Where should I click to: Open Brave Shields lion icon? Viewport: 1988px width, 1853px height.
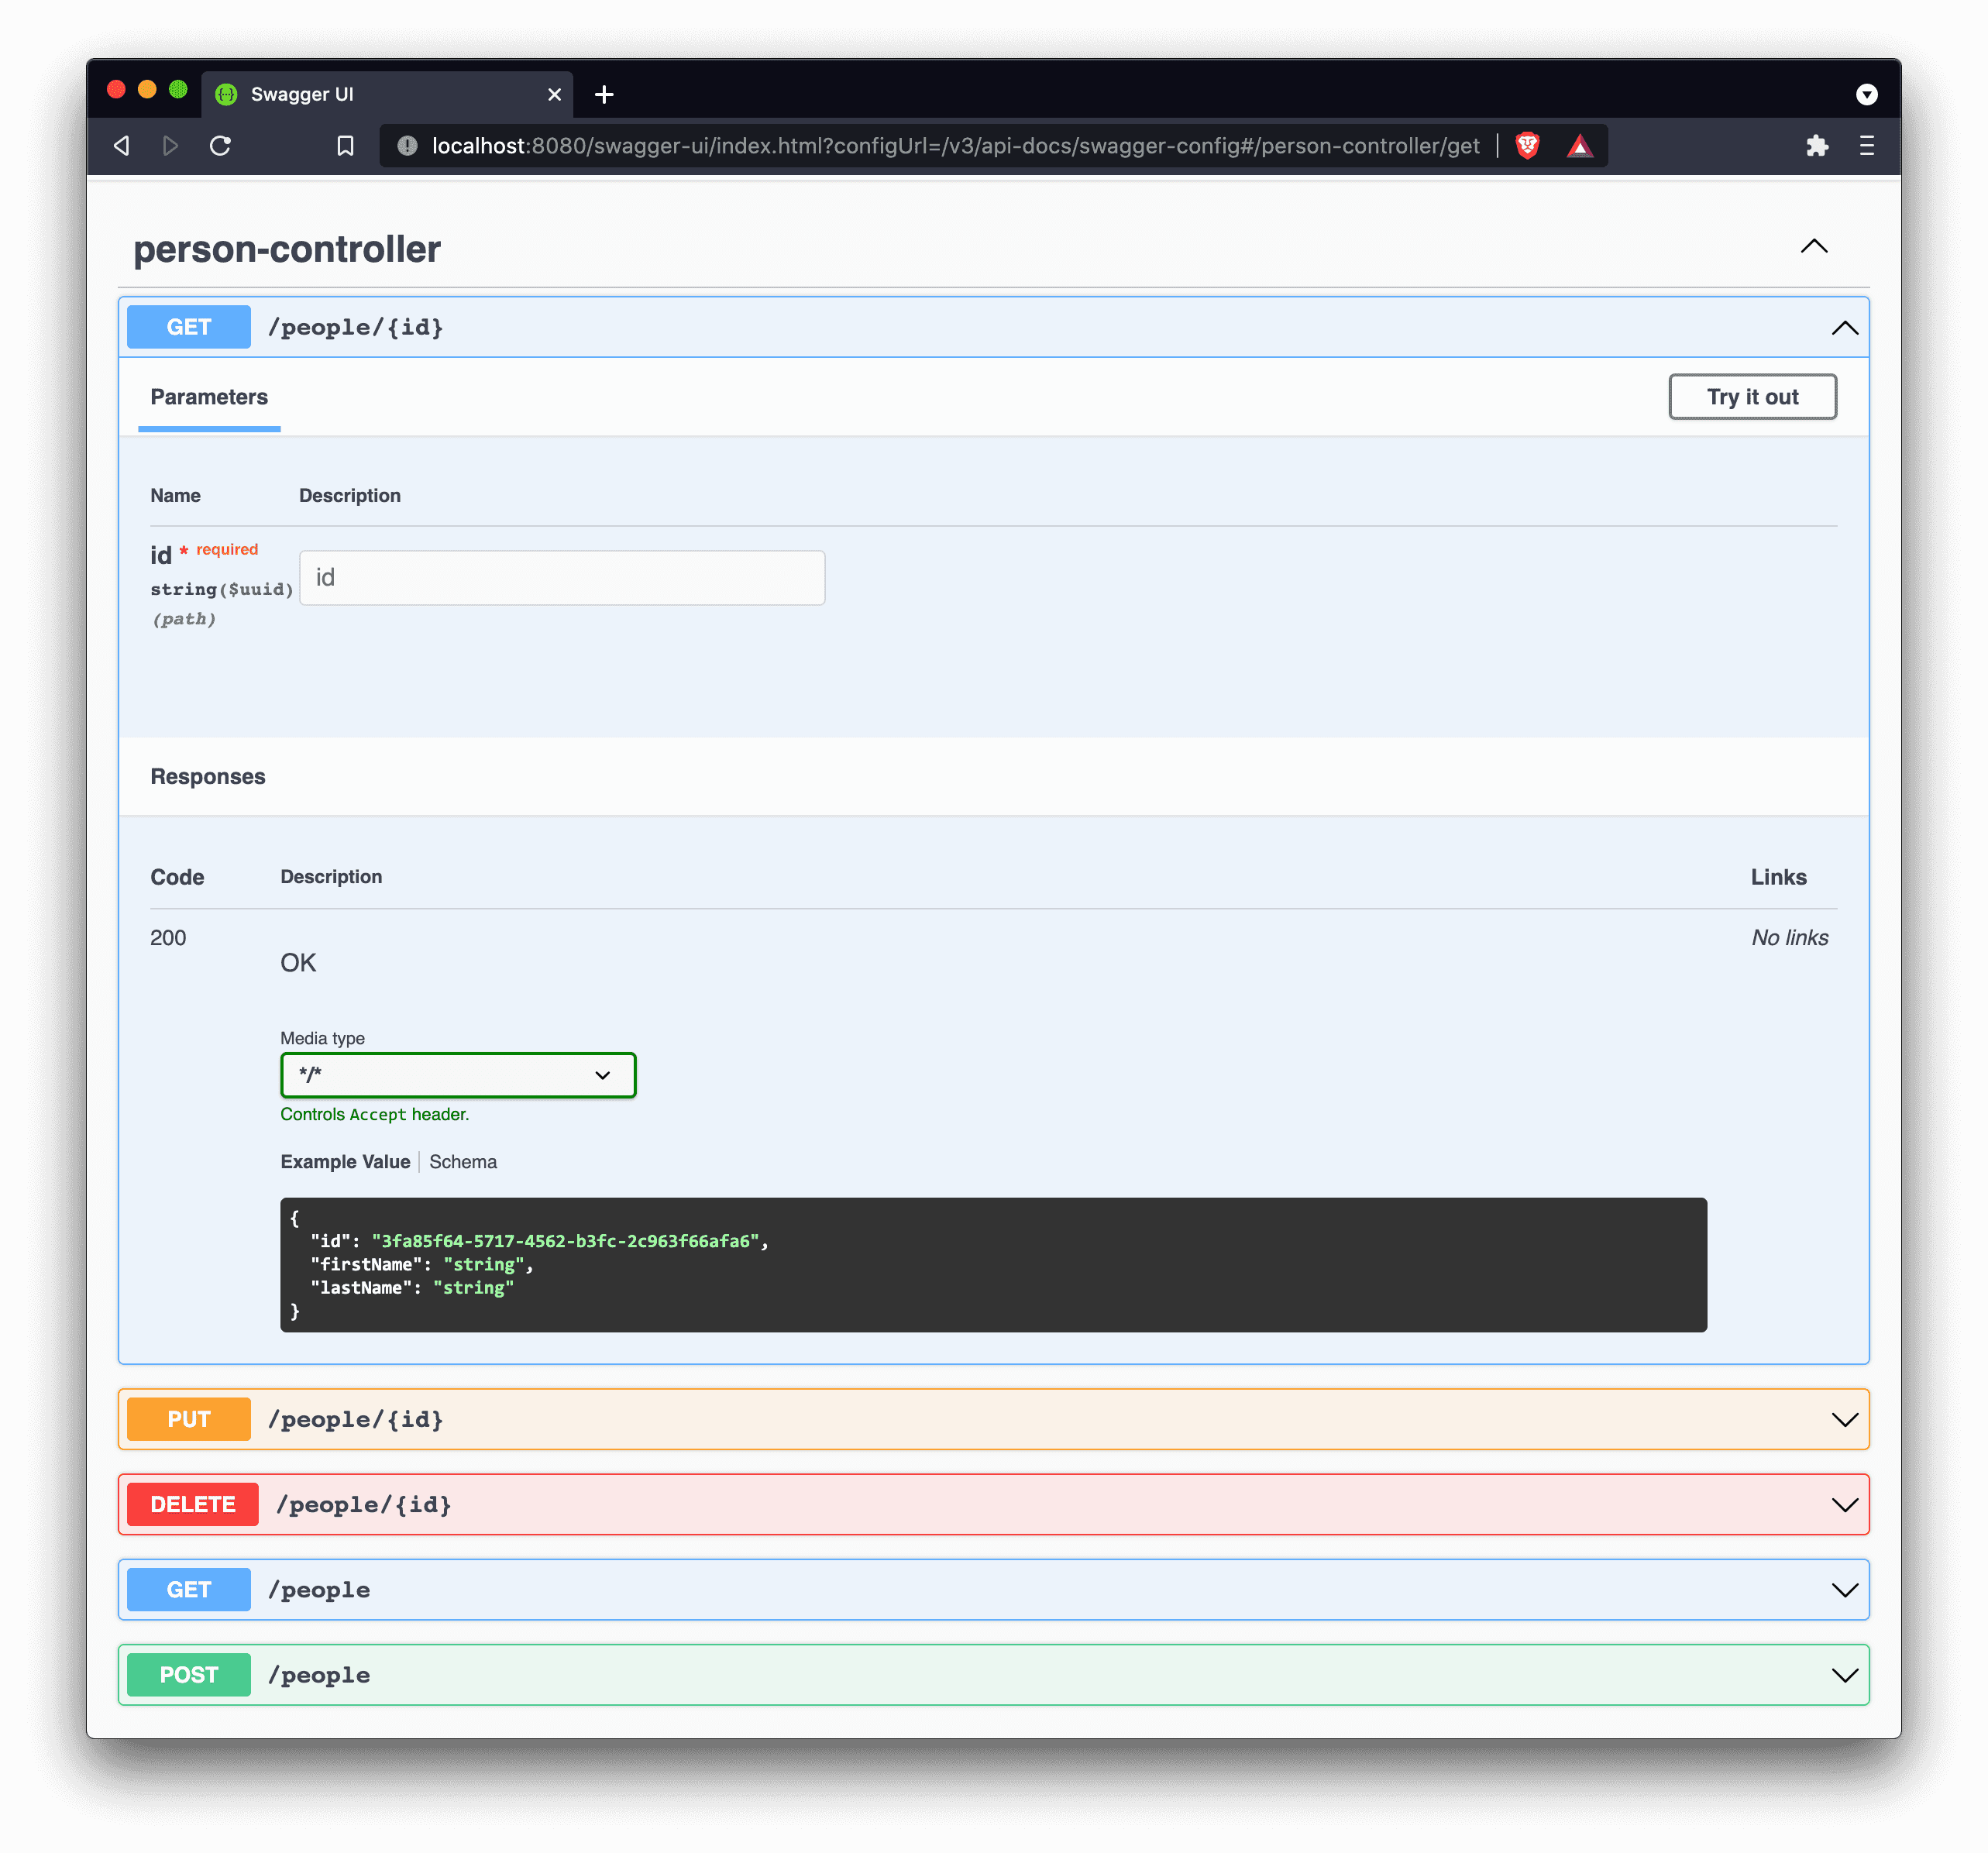click(x=1526, y=146)
